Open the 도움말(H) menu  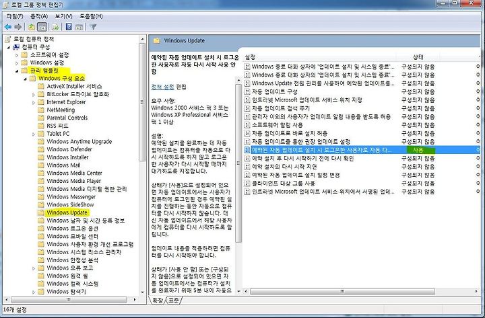(91, 16)
